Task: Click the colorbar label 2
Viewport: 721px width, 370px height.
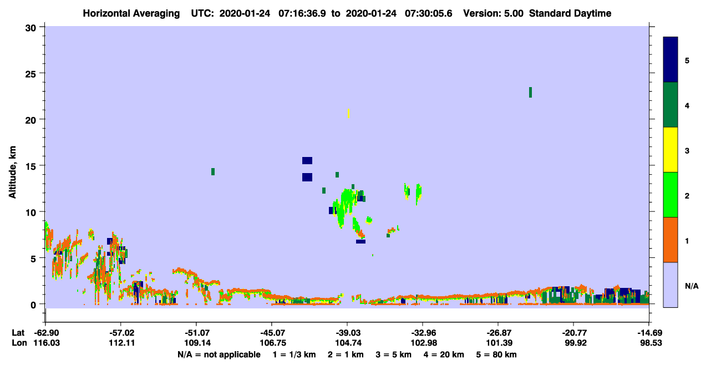Action: click(687, 195)
